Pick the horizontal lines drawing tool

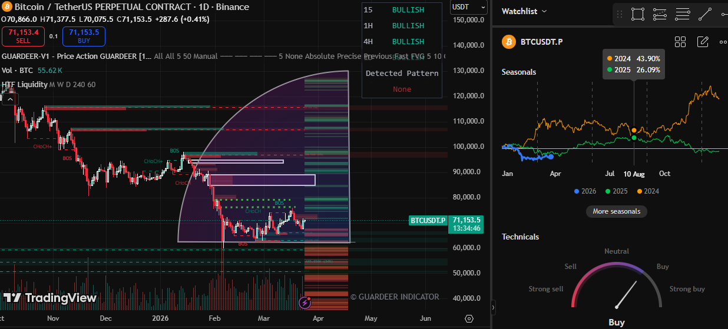[683, 14]
